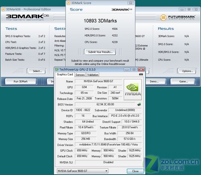This screenshot has width=201, height=175.
Task: Open test selection with Select button
Action: pyautogui.click(x=37, y=71)
